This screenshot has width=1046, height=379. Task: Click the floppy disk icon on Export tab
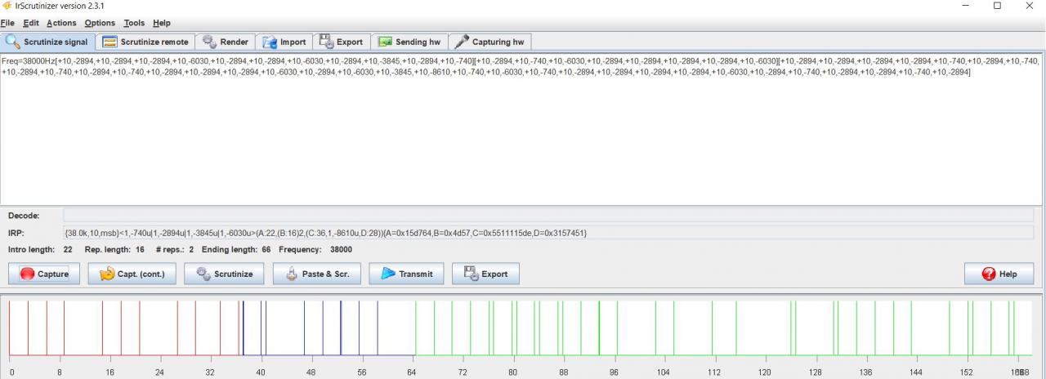(326, 42)
